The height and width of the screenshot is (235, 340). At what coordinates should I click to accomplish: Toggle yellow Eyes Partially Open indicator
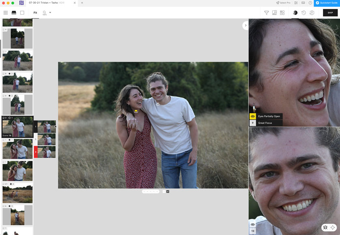pos(253,116)
